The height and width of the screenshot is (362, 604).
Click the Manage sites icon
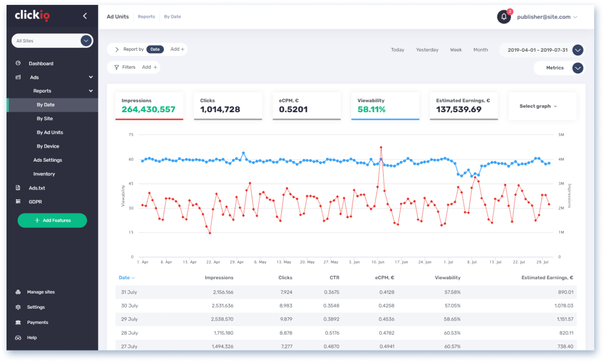click(x=19, y=292)
